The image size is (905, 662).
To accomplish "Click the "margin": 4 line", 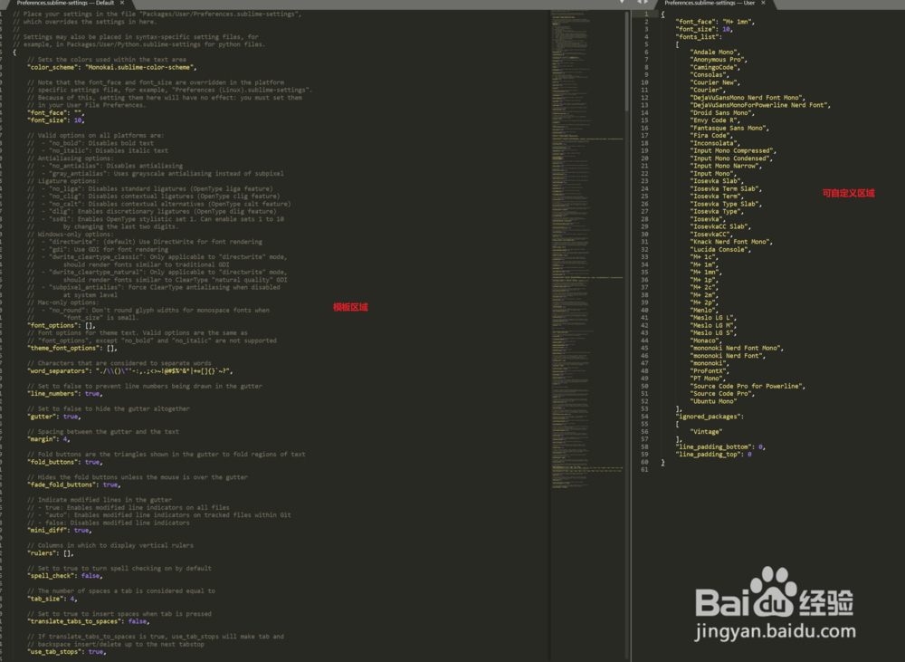I will 49,439.
